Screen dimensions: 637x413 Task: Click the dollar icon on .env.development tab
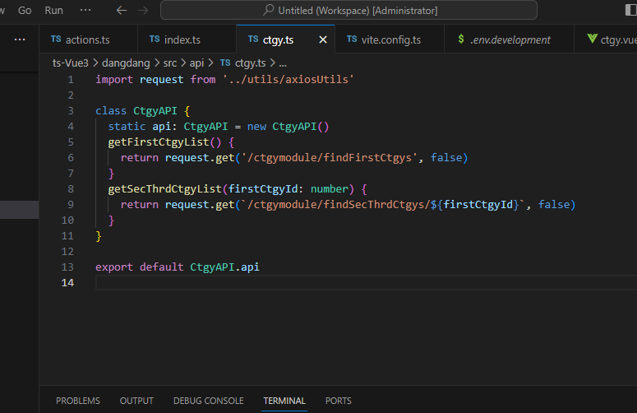pos(461,39)
